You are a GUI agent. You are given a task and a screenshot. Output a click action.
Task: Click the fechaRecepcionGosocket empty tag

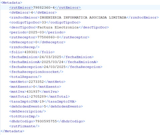(x=36, y=72)
